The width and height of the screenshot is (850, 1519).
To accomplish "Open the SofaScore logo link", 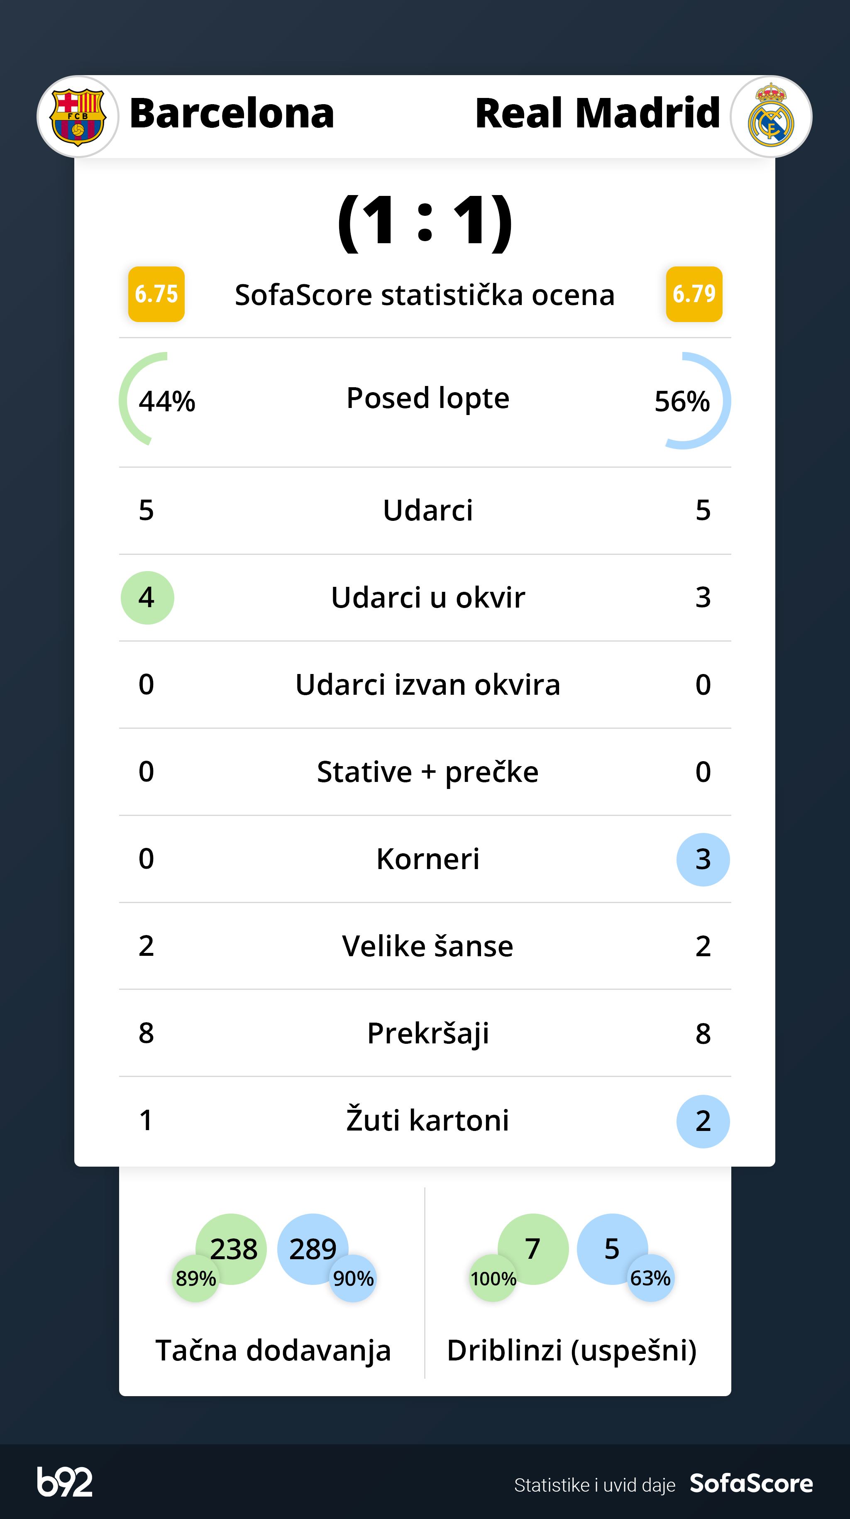I will [x=751, y=1483].
